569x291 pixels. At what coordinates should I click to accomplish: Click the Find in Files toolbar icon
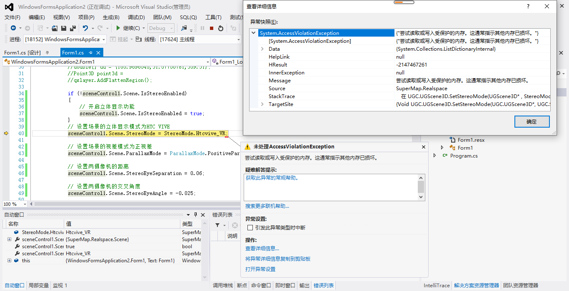click(184, 28)
